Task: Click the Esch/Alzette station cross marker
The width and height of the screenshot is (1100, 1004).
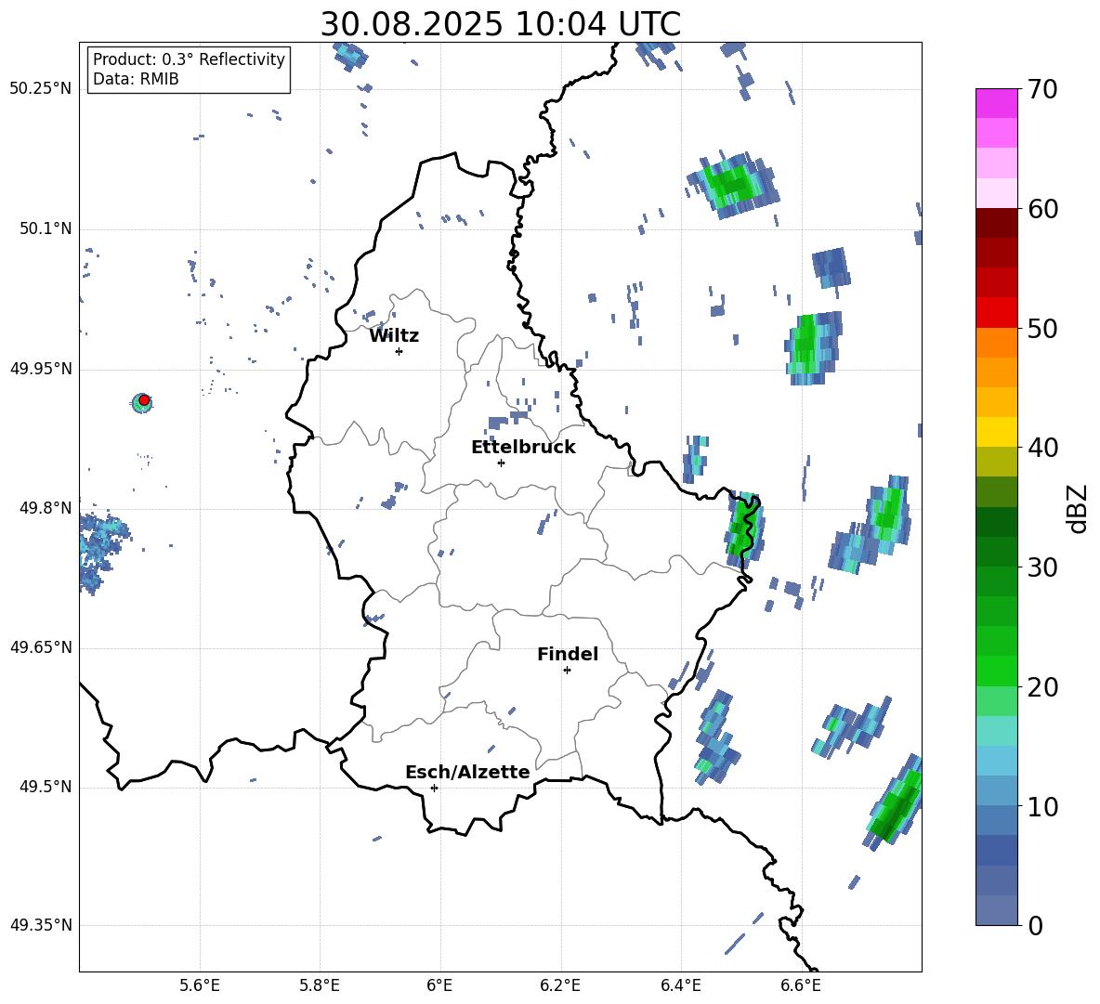Action: pos(434,788)
